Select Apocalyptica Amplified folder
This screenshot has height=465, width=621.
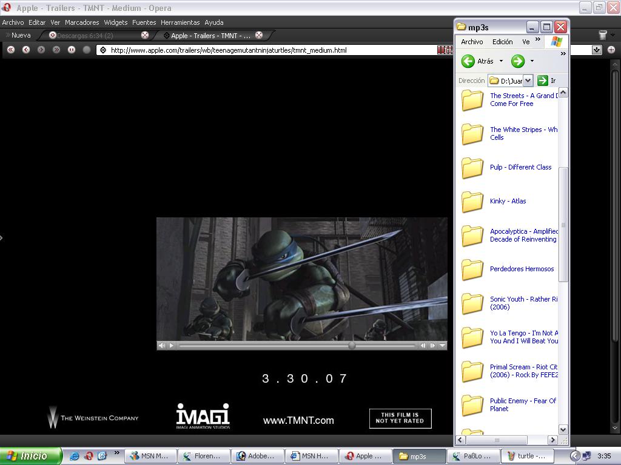coord(511,236)
